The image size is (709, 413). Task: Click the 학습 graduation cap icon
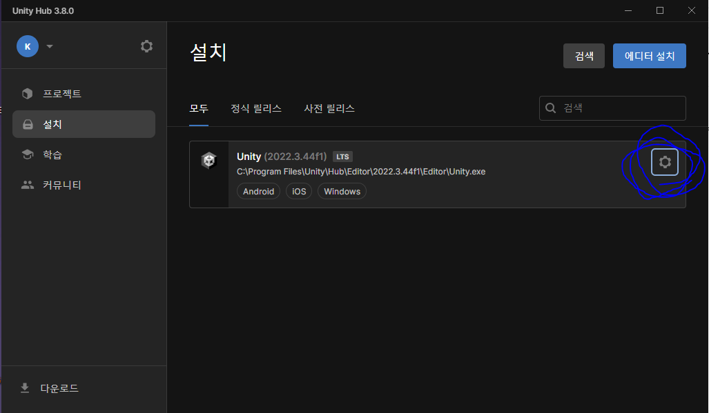pyautogui.click(x=28, y=154)
